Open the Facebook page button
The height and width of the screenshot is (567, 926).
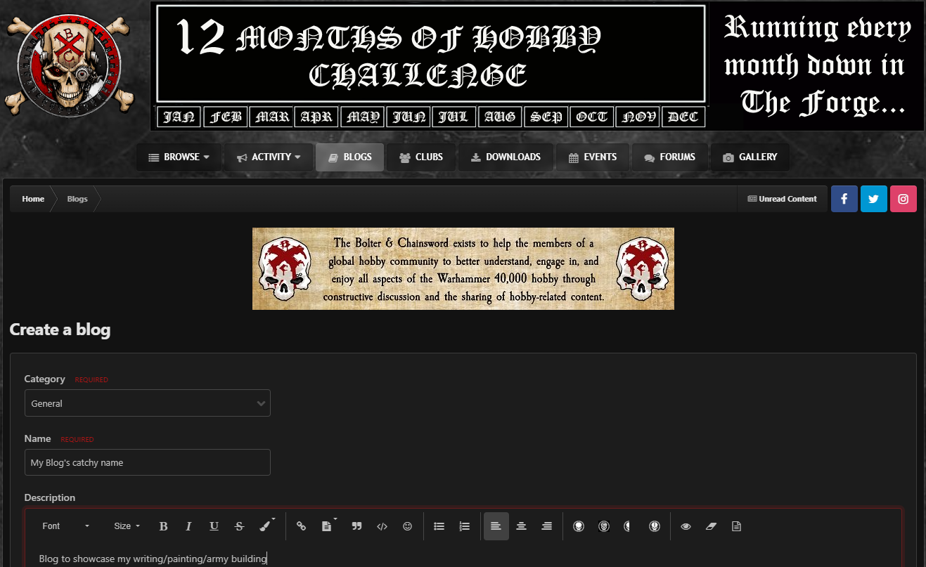click(844, 199)
